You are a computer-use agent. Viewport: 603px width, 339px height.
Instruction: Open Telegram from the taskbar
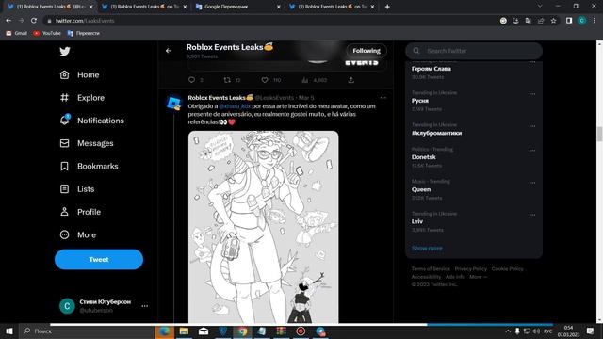pyautogui.click(x=320, y=331)
